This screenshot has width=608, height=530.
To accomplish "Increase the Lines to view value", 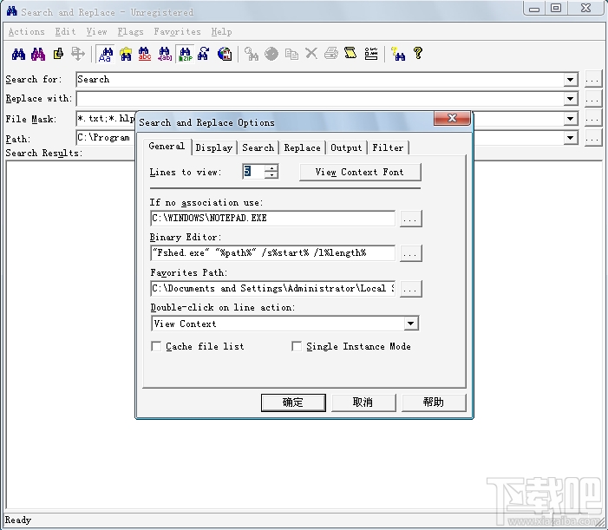I will point(271,168).
